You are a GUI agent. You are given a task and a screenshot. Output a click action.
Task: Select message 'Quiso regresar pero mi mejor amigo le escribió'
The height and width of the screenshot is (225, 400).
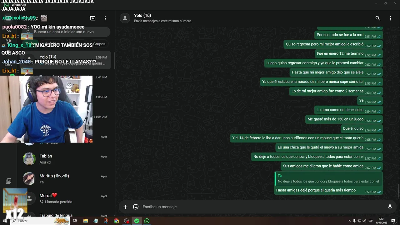pos(333,44)
